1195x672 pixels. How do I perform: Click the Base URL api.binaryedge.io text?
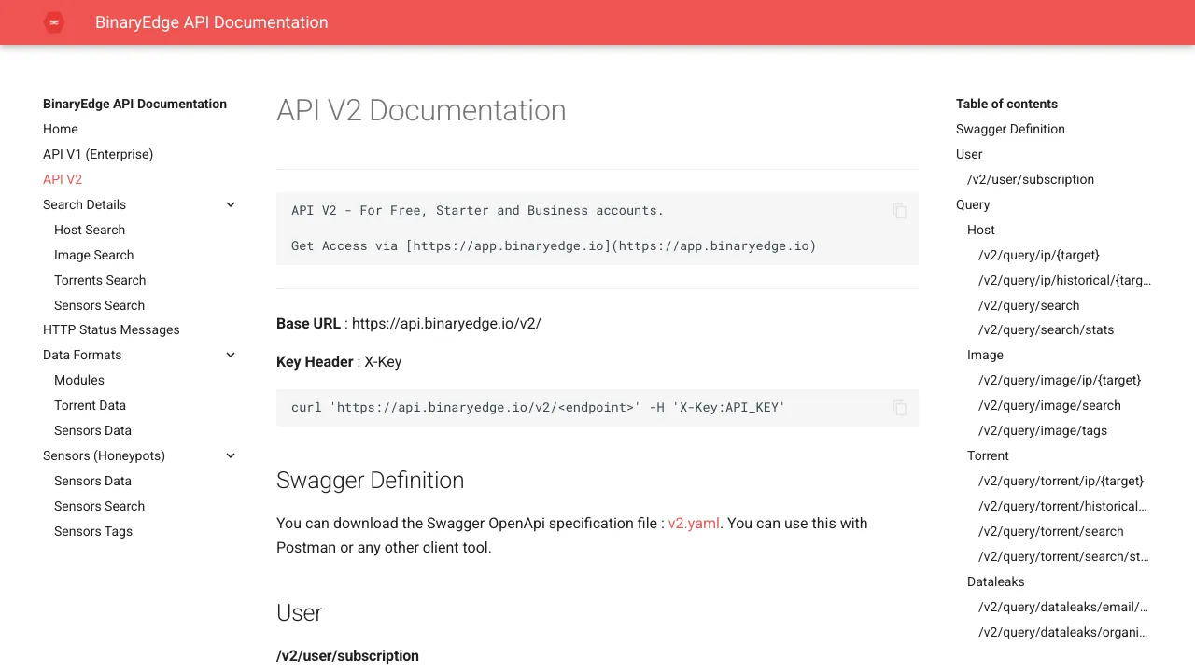click(409, 324)
